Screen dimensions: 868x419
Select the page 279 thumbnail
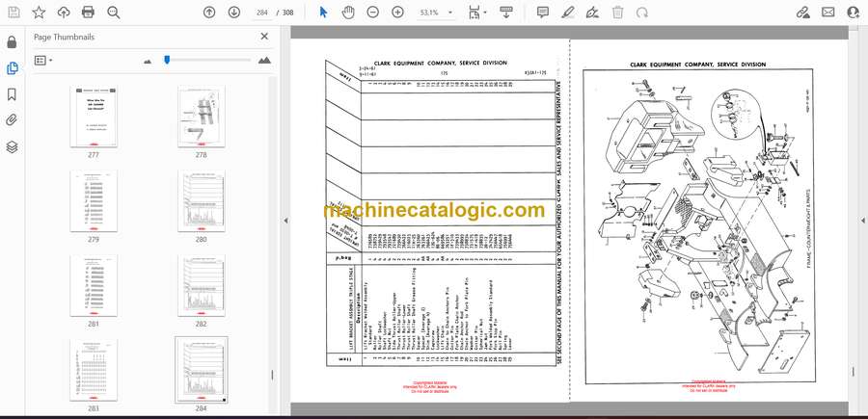(93, 201)
